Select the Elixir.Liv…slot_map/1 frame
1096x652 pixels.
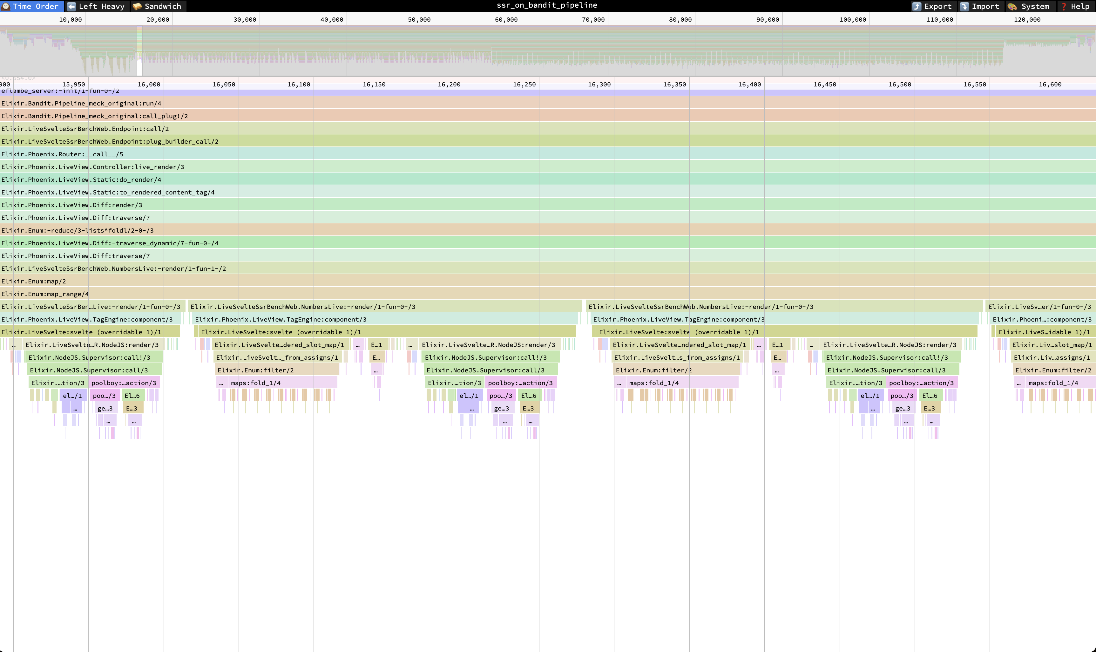point(1052,345)
